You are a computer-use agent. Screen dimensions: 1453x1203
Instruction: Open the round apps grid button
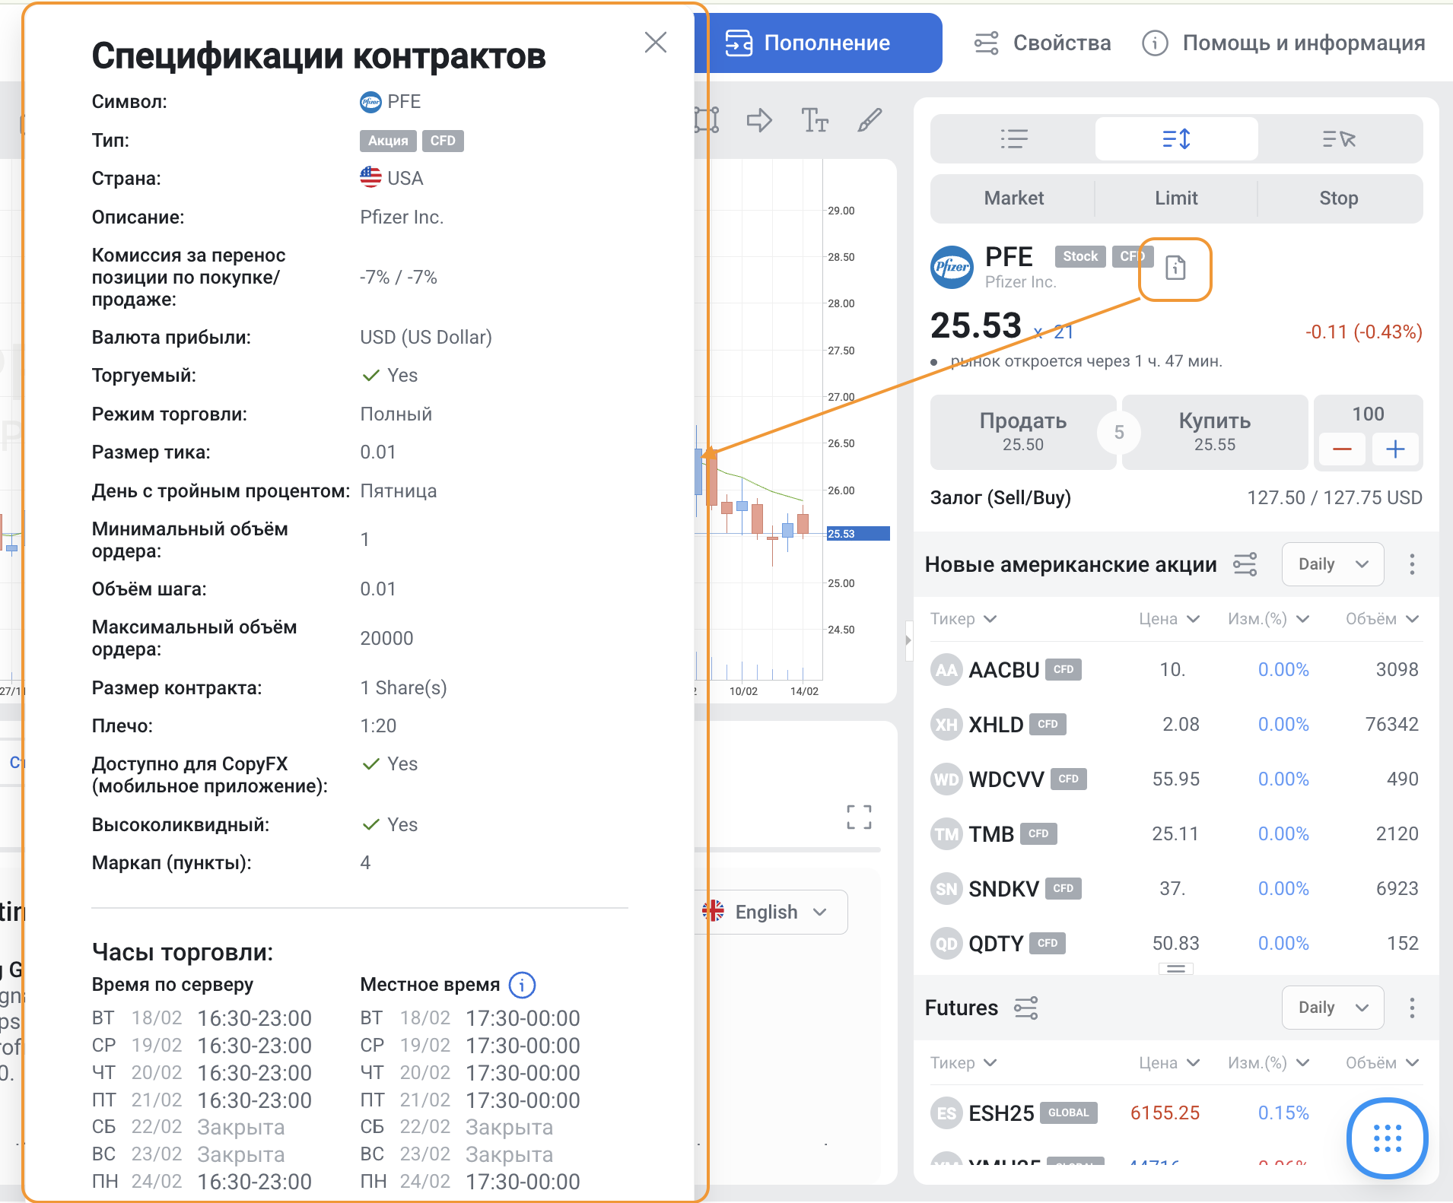[x=1387, y=1138]
